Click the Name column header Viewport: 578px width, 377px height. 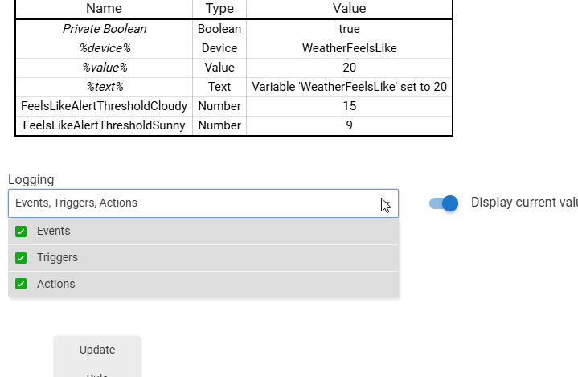[104, 9]
